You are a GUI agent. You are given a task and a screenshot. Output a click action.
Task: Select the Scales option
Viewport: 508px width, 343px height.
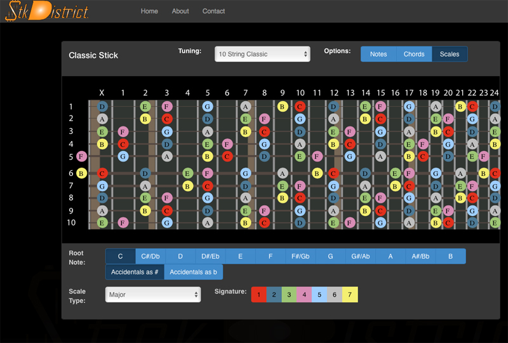click(x=450, y=55)
